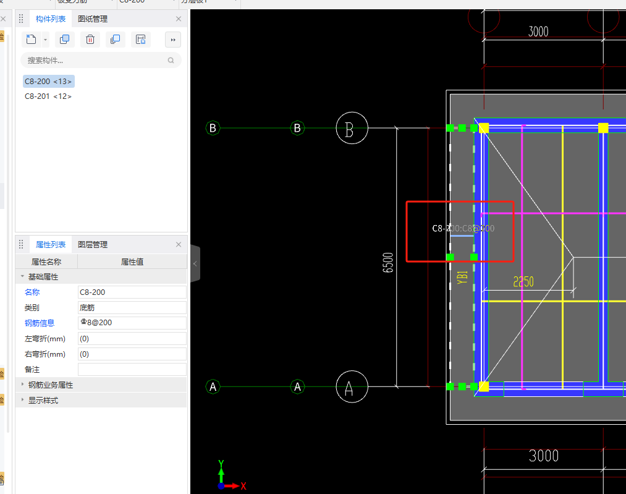Grab the component list panel drag handle
The image size is (626, 494).
pos(21,19)
